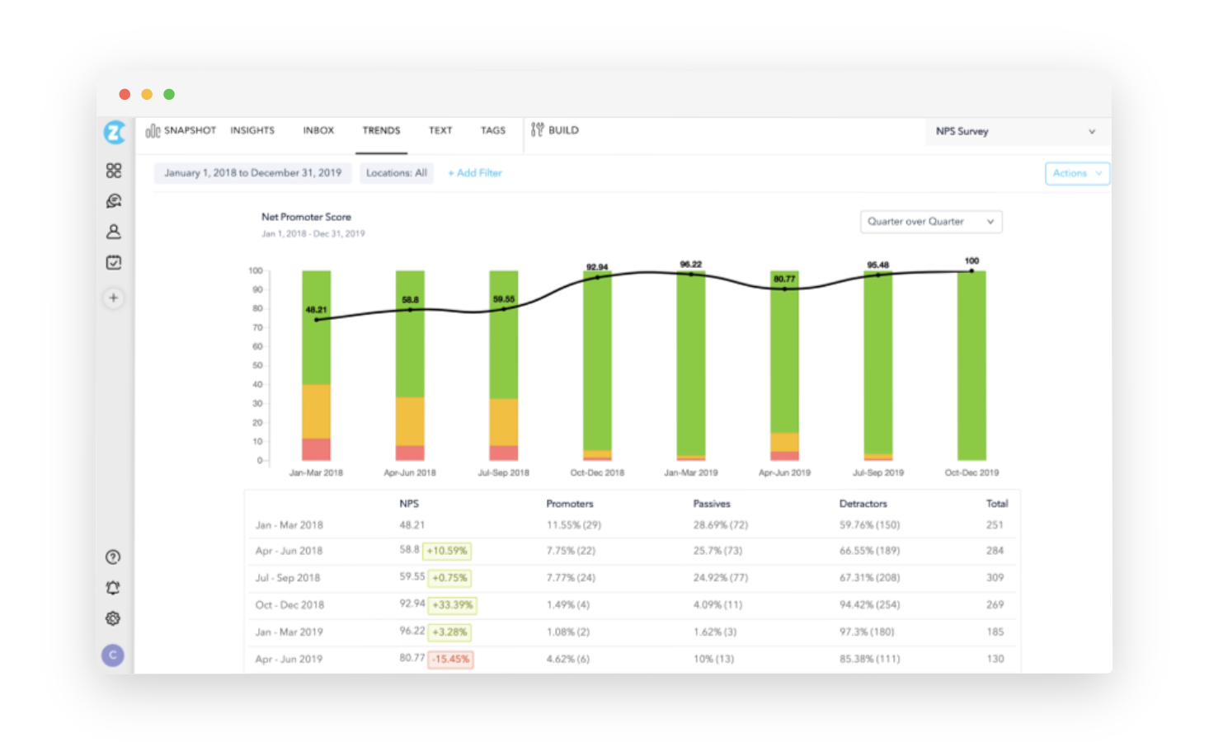Click the Build tools icon

point(538,129)
